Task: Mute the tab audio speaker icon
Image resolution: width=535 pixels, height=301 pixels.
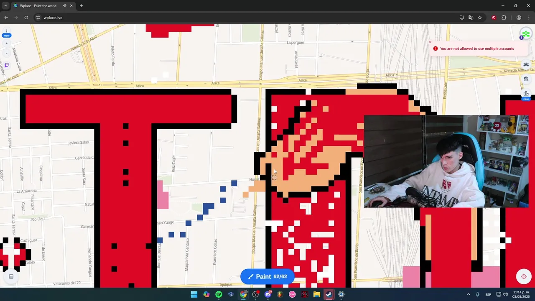Action: pyautogui.click(x=64, y=5)
